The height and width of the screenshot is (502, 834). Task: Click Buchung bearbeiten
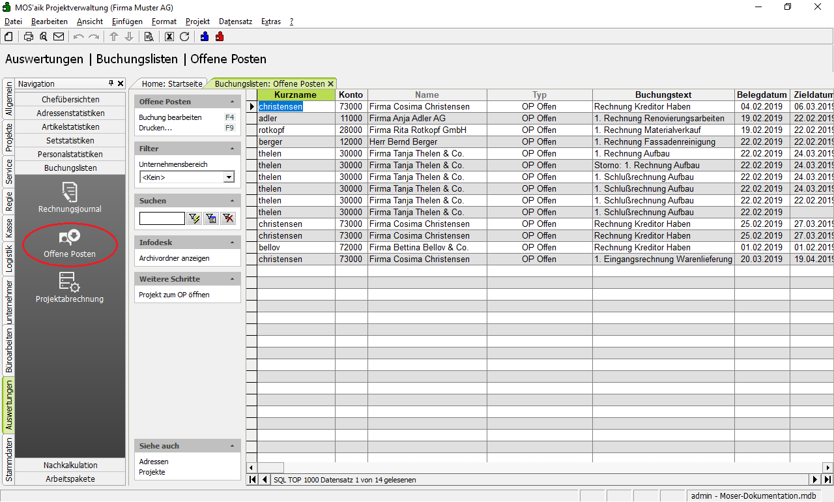170,117
